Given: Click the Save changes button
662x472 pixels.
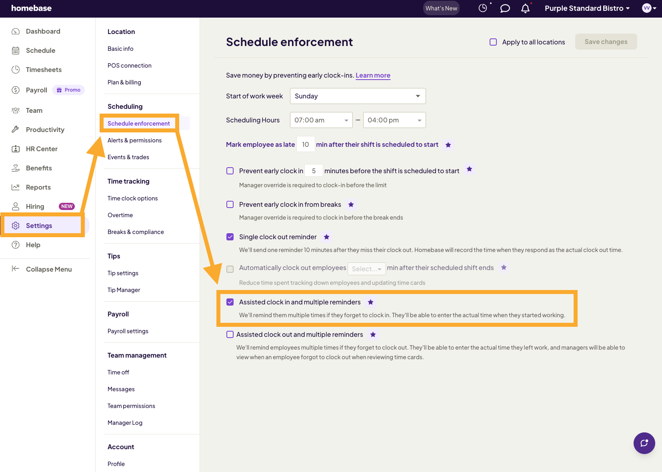Looking at the screenshot, I should pyautogui.click(x=606, y=42).
